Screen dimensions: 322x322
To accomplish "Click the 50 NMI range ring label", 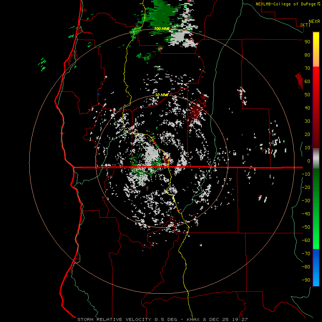I will (162, 95).
